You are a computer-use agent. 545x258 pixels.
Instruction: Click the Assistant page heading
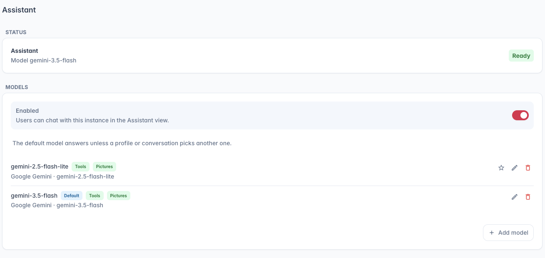tap(19, 10)
